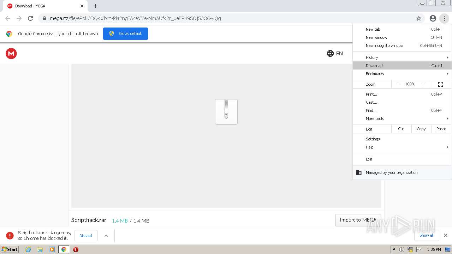Select Exit from the menu
Screen dimensions: 452x254
(x=402, y=159)
